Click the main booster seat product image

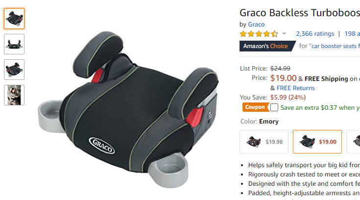pos(128,110)
